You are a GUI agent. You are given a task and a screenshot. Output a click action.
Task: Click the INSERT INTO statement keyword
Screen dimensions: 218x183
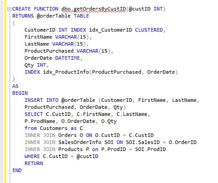(41, 100)
